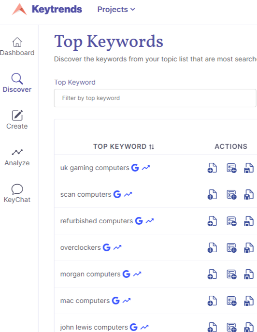Sort by Top Keyword column
257x332 pixels.
coord(124,146)
